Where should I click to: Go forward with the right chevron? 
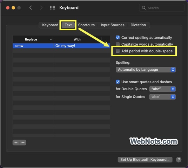tap(41, 8)
